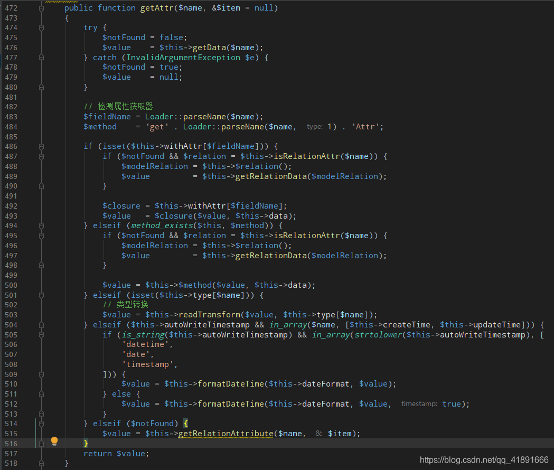Click 'date' string on line 507
The width and height of the screenshot is (554, 470).
point(136,354)
